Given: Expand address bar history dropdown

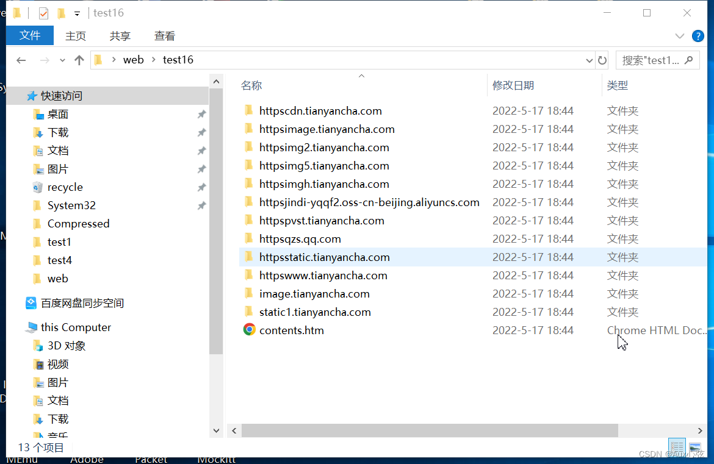Looking at the screenshot, I should click(589, 60).
